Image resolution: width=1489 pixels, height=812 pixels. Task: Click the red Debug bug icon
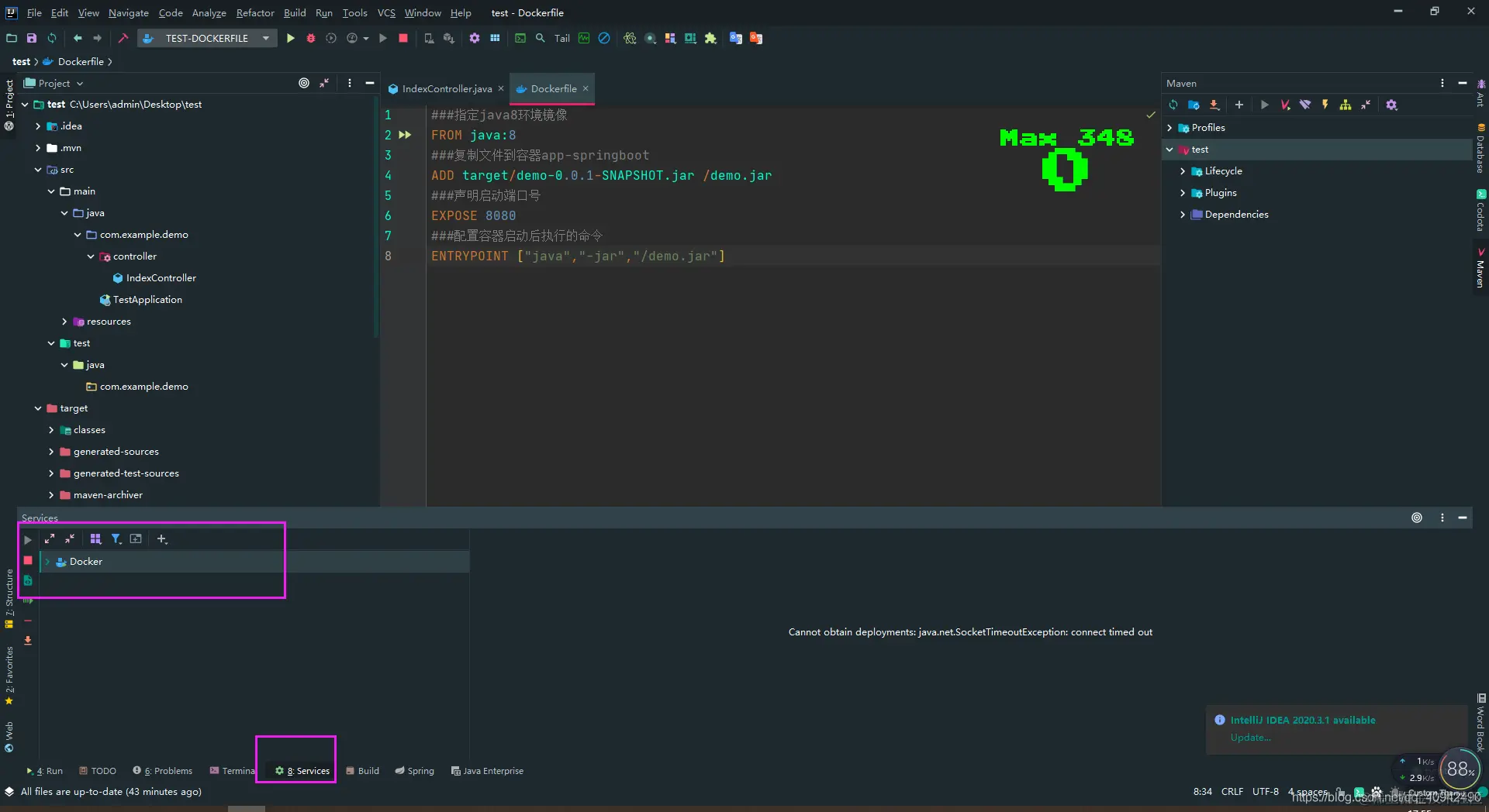pyautogui.click(x=311, y=38)
